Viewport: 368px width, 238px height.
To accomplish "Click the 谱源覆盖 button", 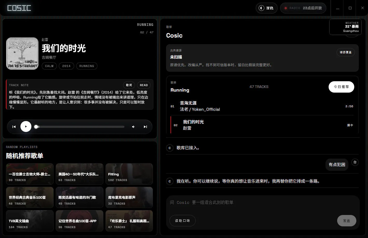I will point(346,52).
